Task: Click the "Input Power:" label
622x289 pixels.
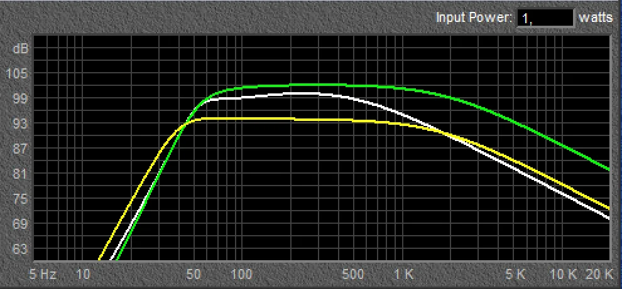Action: (x=474, y=18)
